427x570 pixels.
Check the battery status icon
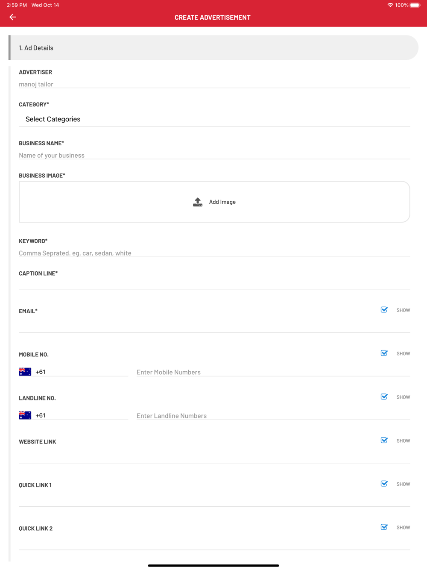coord(415,5)
